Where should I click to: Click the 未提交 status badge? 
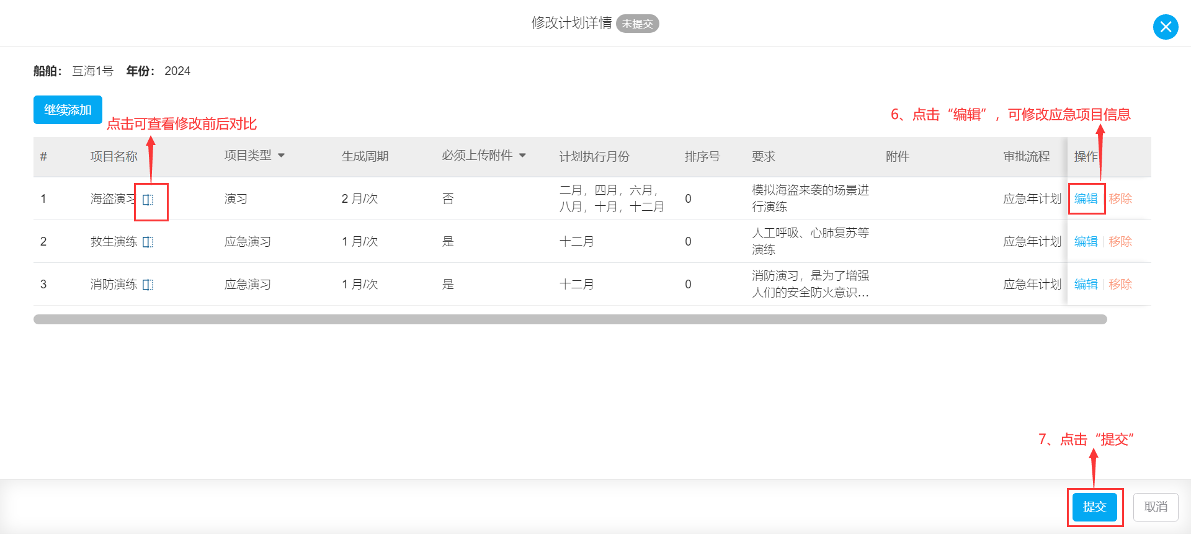[638, 24]
